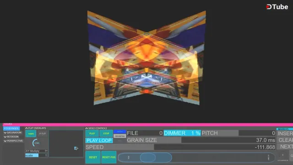Click the MARKERS panel header
Viewport: 293px width, 165px height.
pyautogui.click(x=285, y=129)
